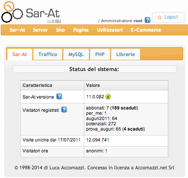Click help icon next to Sar-At versione
Viewport: 188px width, 178px height.
coord(59,96)
